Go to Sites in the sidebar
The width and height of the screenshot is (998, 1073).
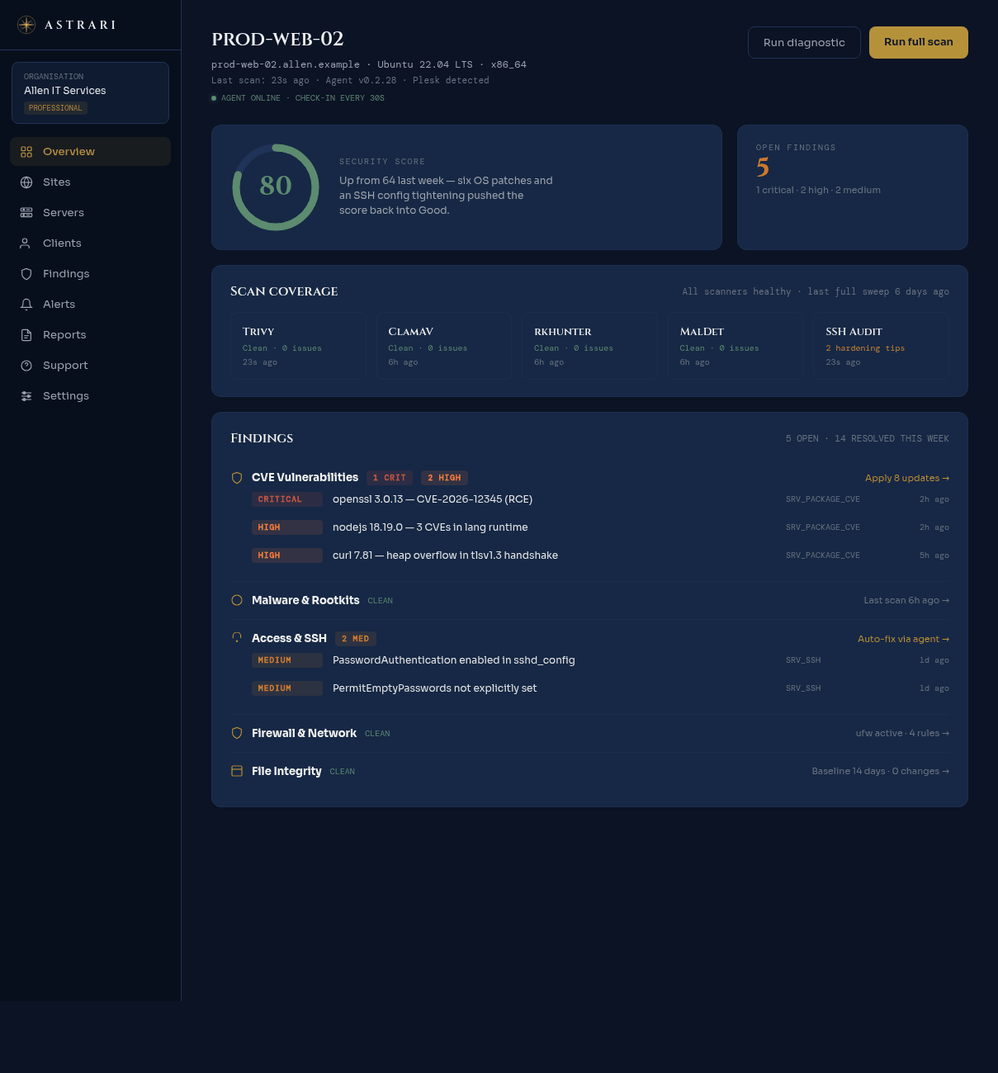pyautogui.click(x=90, y=182)
